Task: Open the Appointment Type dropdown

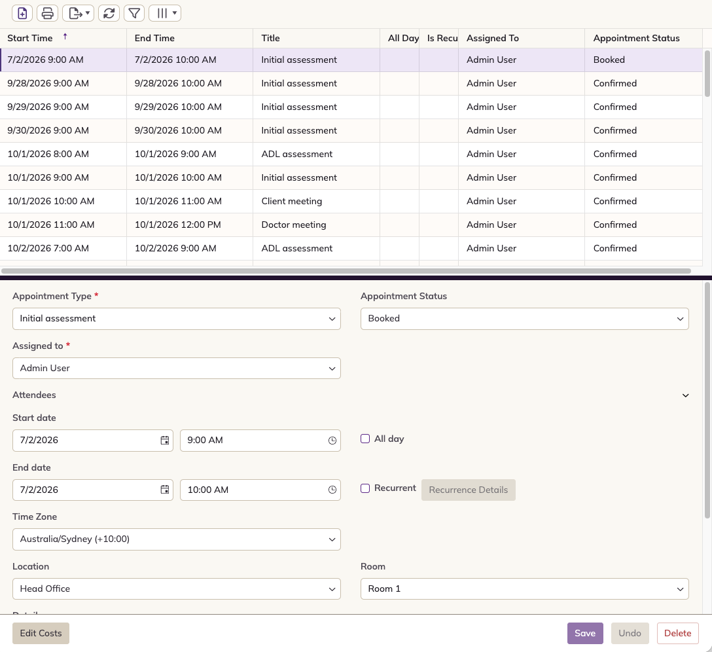Action: pyautogui.click(x=177, y=319)
